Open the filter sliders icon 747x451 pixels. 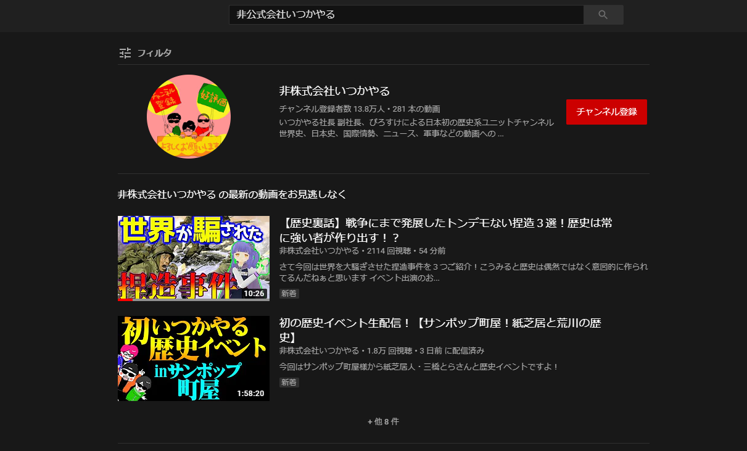click(125, 53)
